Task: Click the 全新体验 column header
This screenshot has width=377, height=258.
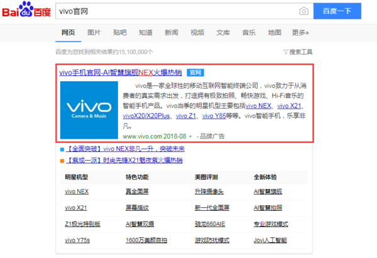Action: (x=265, y=177)
